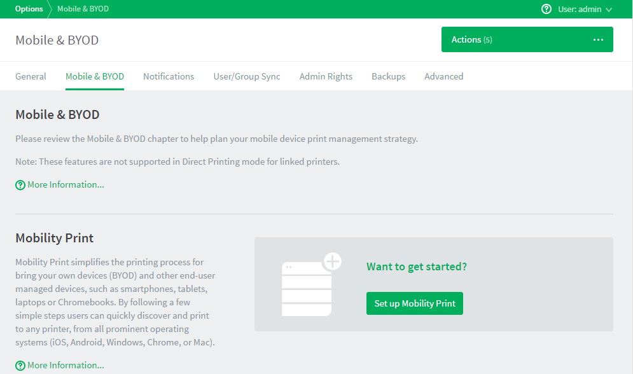
Task: Click help icon beside first More Information link
Action: point(20,185)
